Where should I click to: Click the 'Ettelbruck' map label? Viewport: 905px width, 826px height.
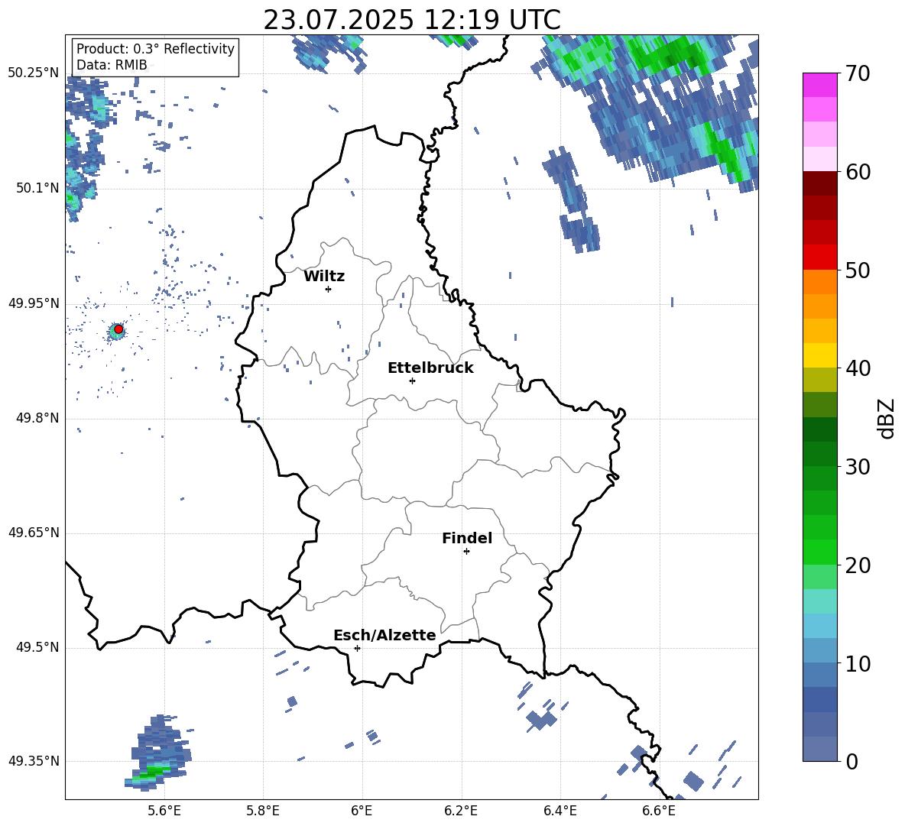point(430,368)
